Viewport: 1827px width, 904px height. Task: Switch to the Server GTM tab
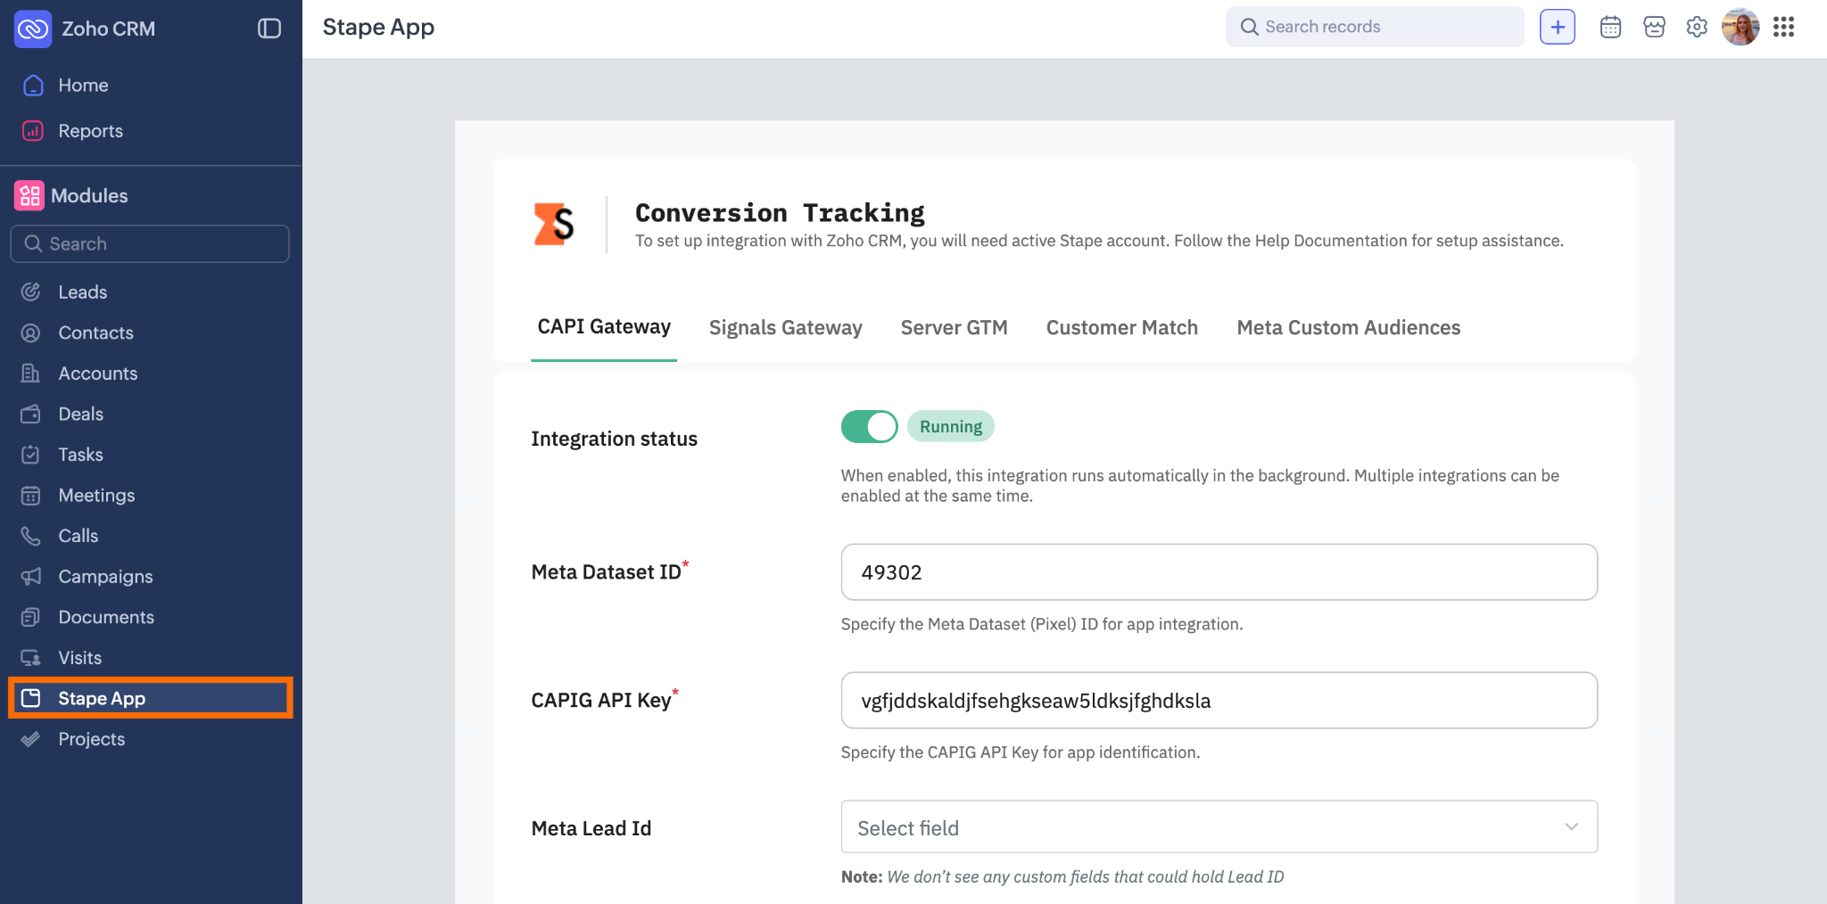pos(955,328)
